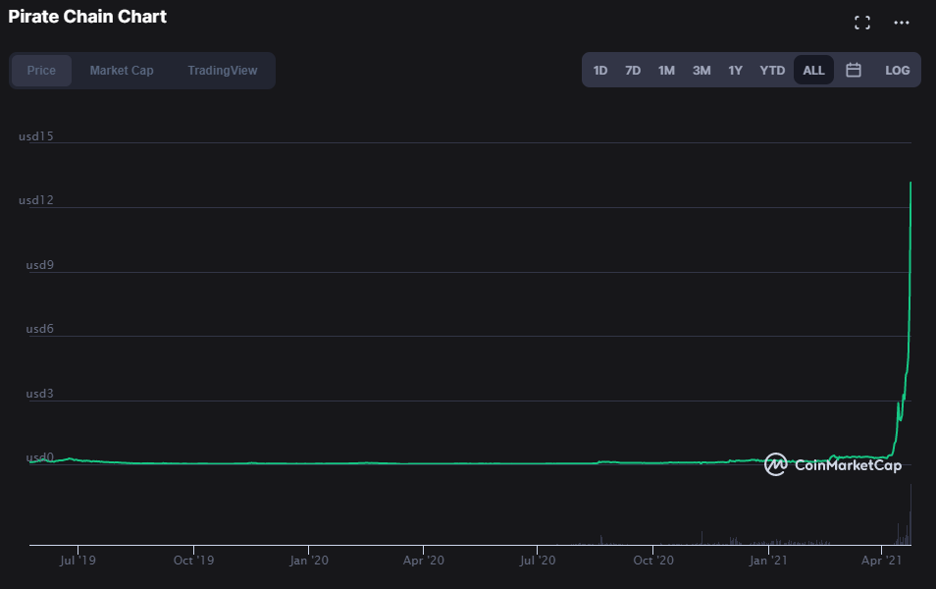This screenshot has width=936, height=589.
Task: Toggle the LOG scale option
Action: [x=897, y=70]
